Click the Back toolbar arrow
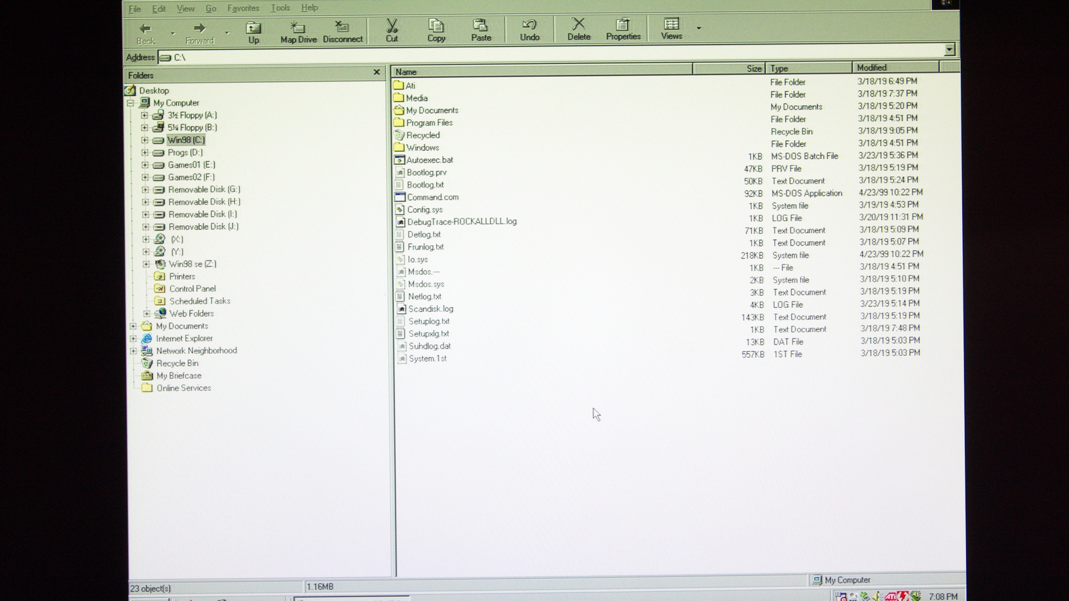1069x601 pixels. 145,28
